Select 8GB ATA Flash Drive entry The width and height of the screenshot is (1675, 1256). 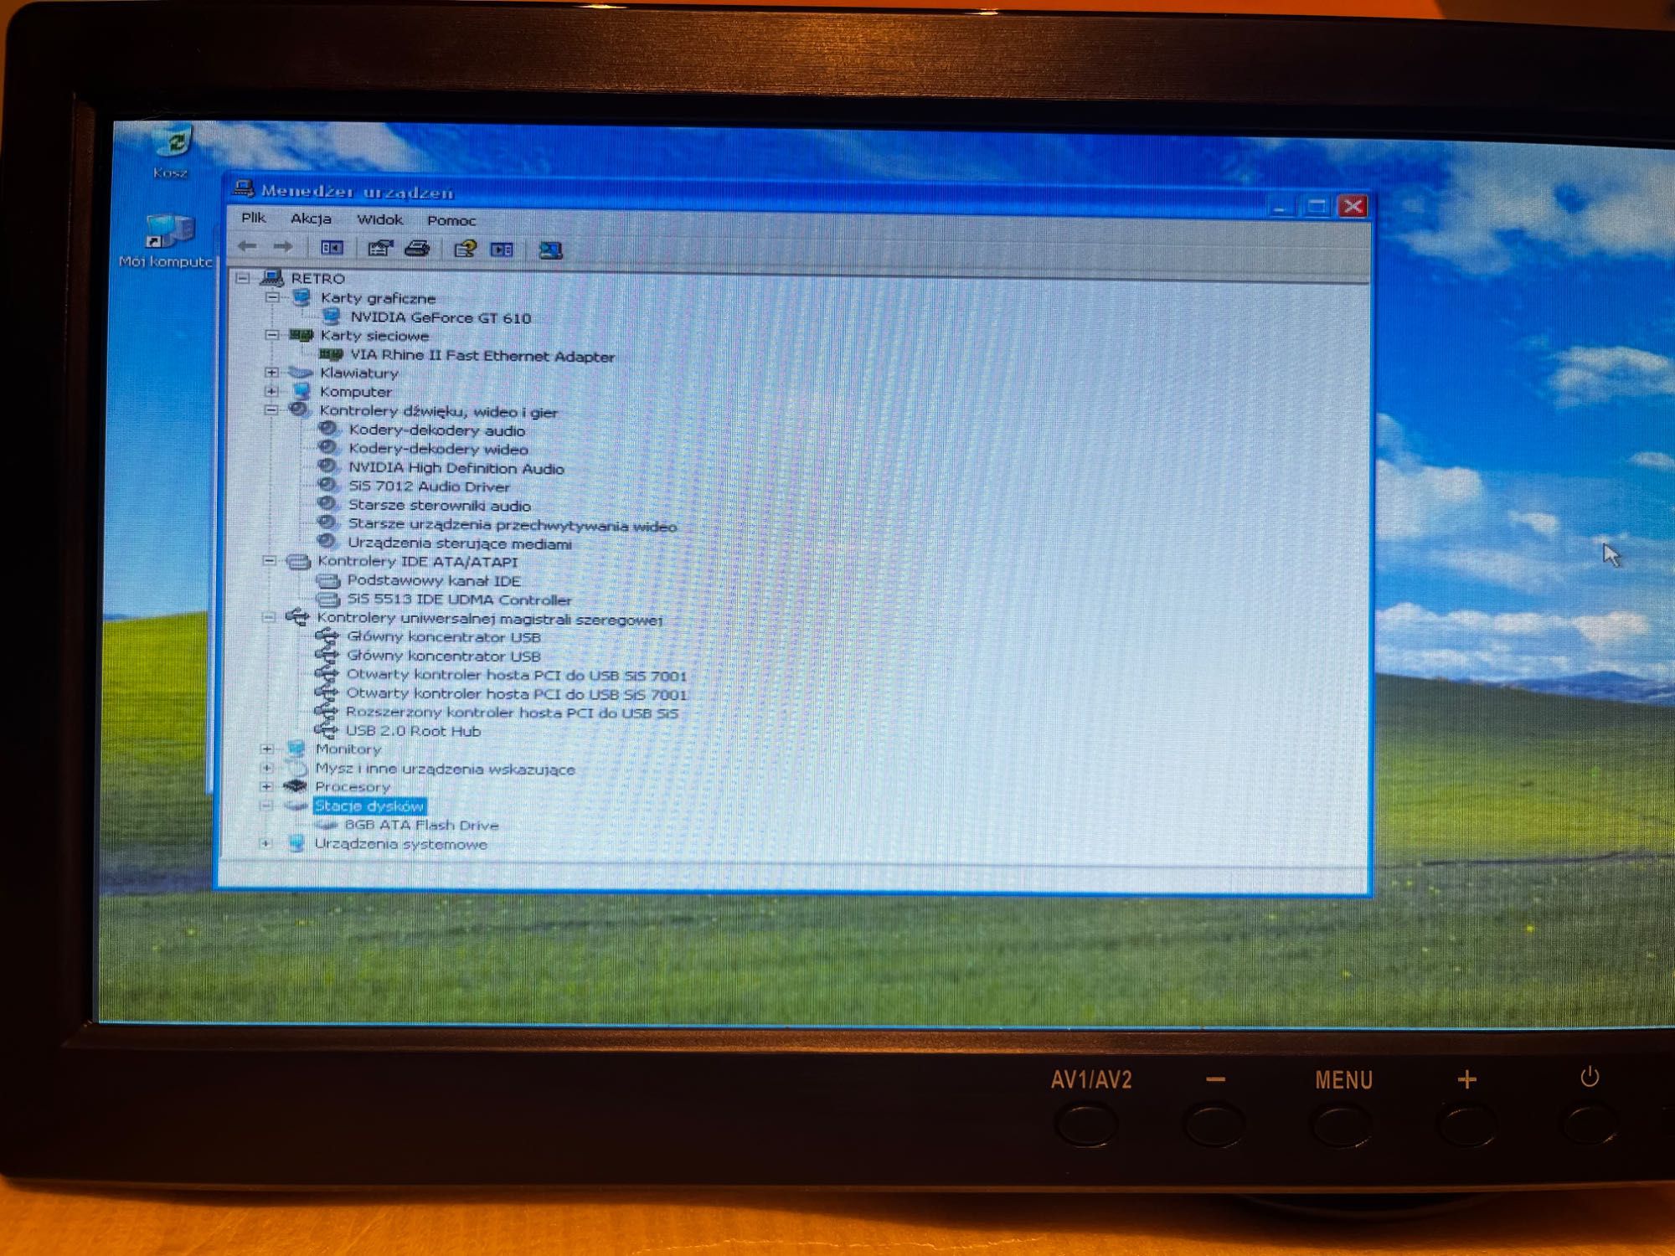coord(421,825)
